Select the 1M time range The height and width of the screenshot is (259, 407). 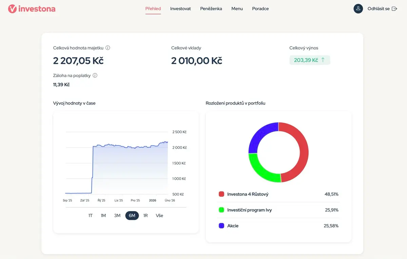coord(103,216)
